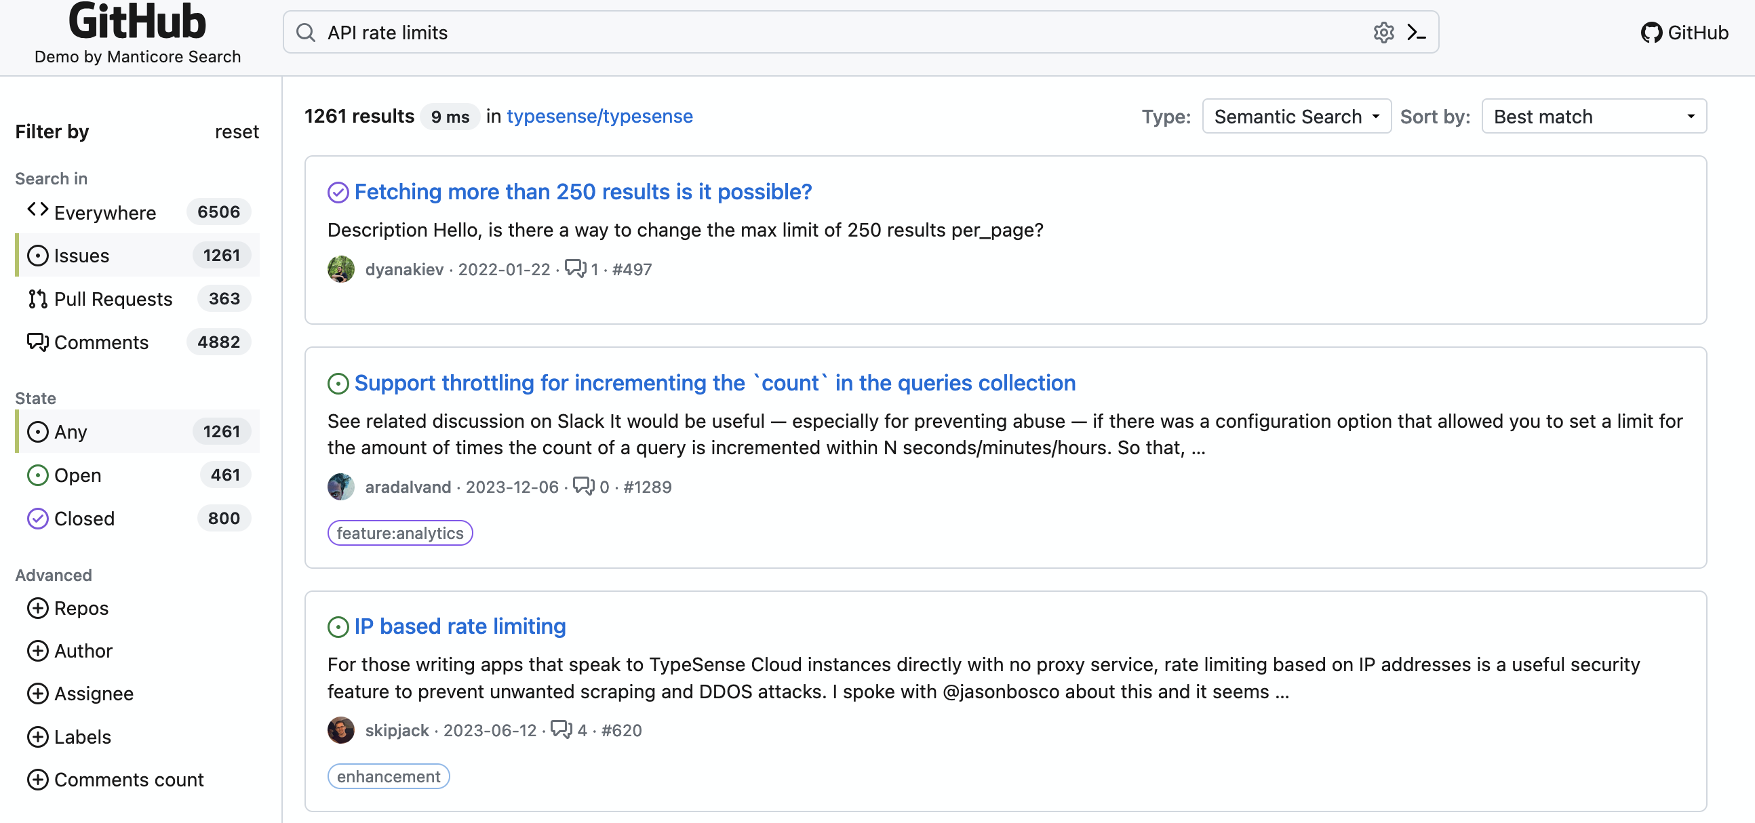Click author name skipjack
Screen dimensions: 1755x823
tap(397, 730)
